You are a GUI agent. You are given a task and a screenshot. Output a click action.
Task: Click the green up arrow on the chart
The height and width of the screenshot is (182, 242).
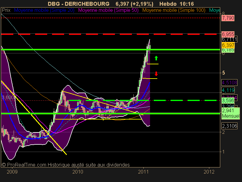156,58
